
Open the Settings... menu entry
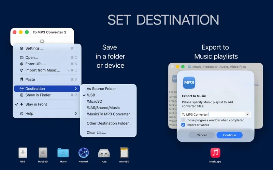point(47,48)
